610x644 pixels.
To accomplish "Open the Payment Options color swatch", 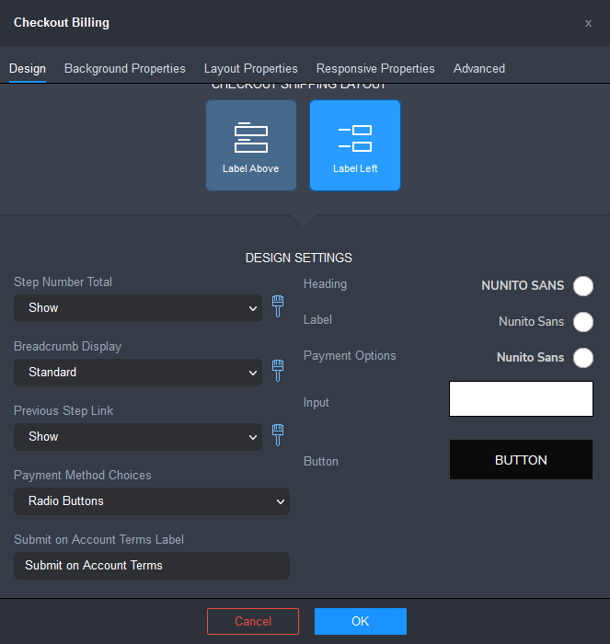I will click(583, 358).
